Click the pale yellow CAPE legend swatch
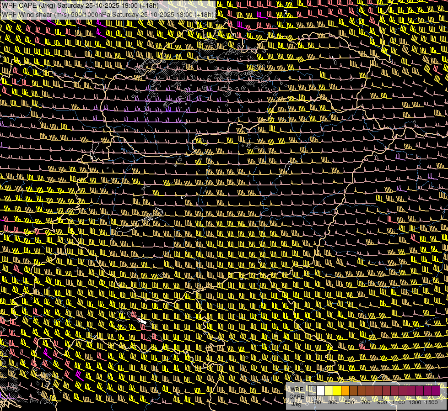The height and width of the screenshot is (411, 448). click(x=329, y=390)
